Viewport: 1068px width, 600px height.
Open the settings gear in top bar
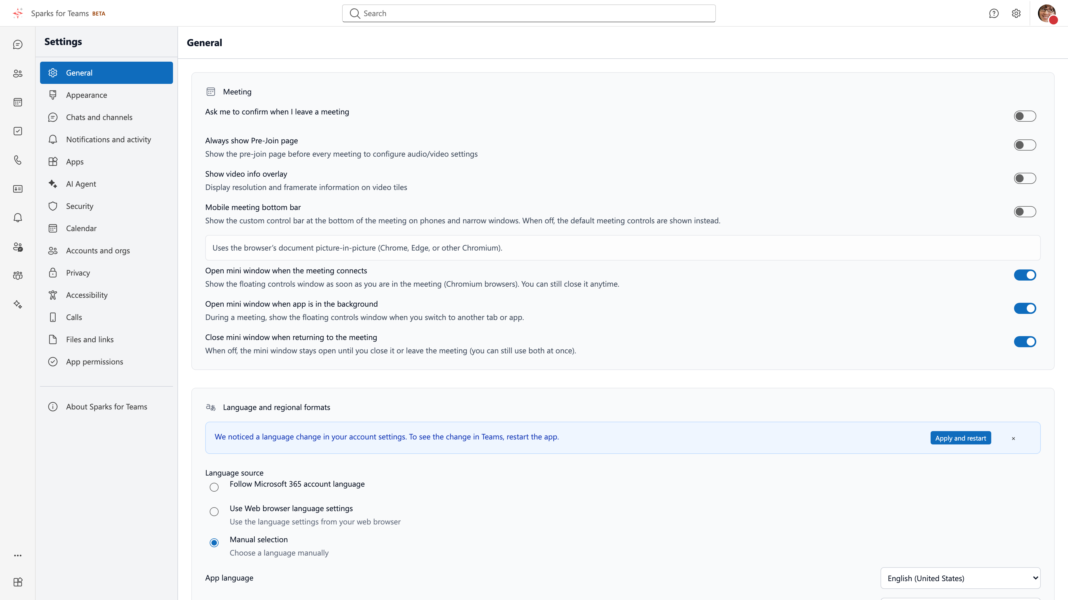coord(1016,13)
